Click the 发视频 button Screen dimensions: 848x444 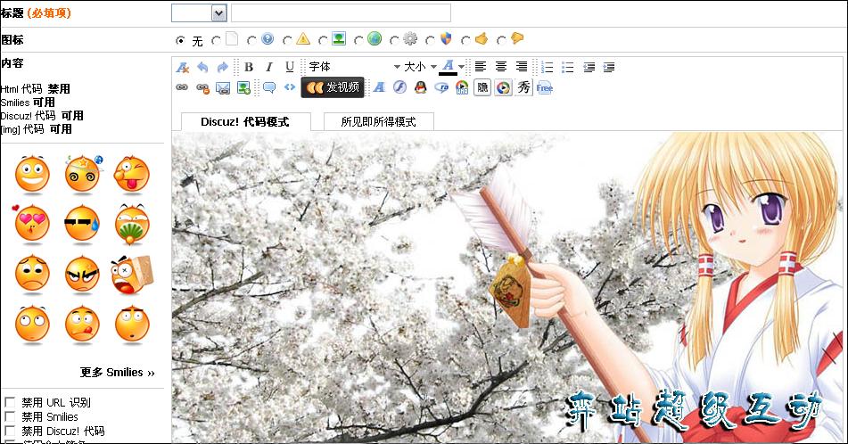333,87
